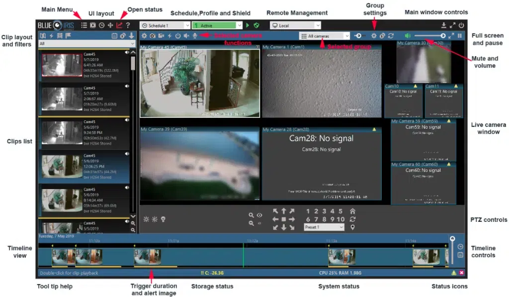Open the Blue Iris main menu list icon
This screenshot has width=509, height=297.
84,25
